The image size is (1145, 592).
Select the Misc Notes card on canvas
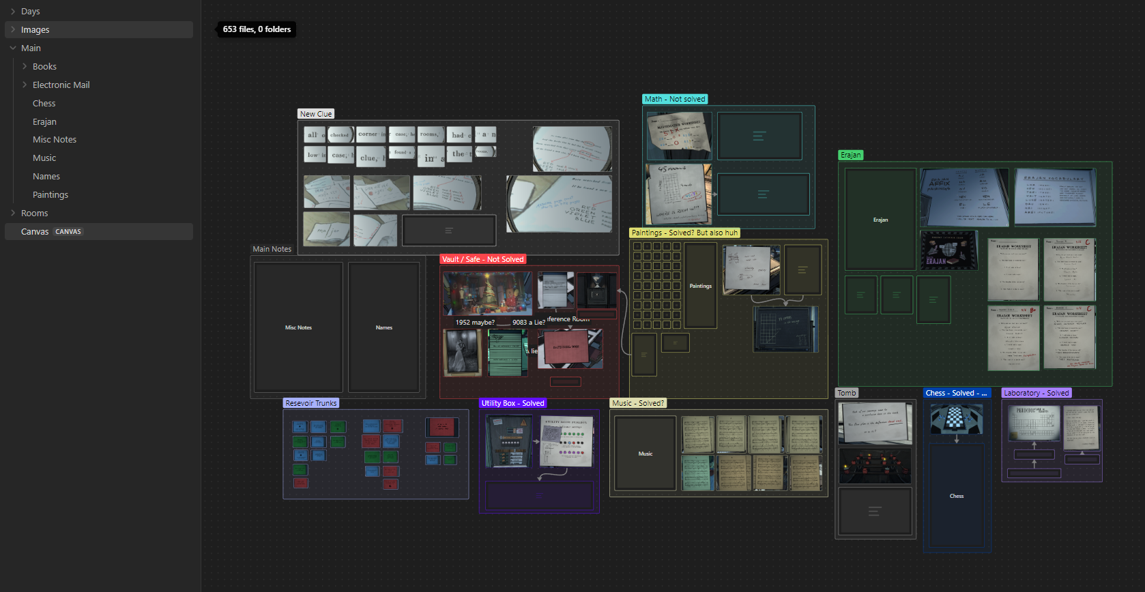pyautogui.click(x=298, y=327)
